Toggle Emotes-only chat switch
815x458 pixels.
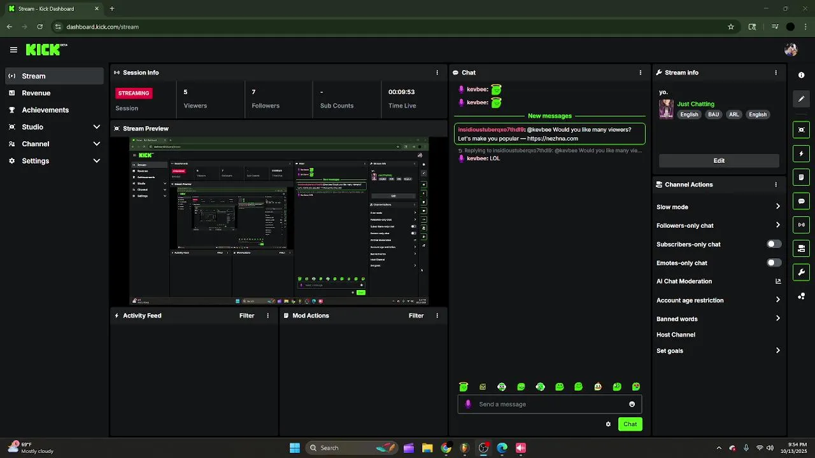(x=774, y=263)
